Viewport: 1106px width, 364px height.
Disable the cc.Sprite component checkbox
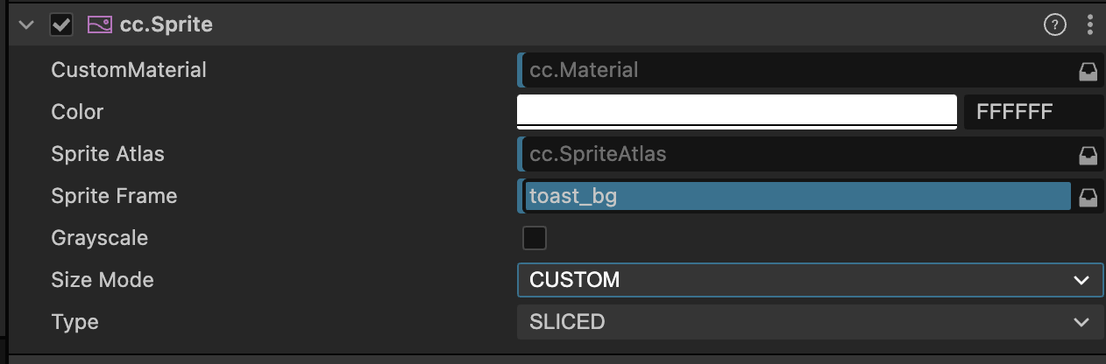(61, 24)
